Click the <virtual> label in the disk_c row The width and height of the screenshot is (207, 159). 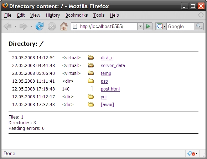click(x=71, y=58)
